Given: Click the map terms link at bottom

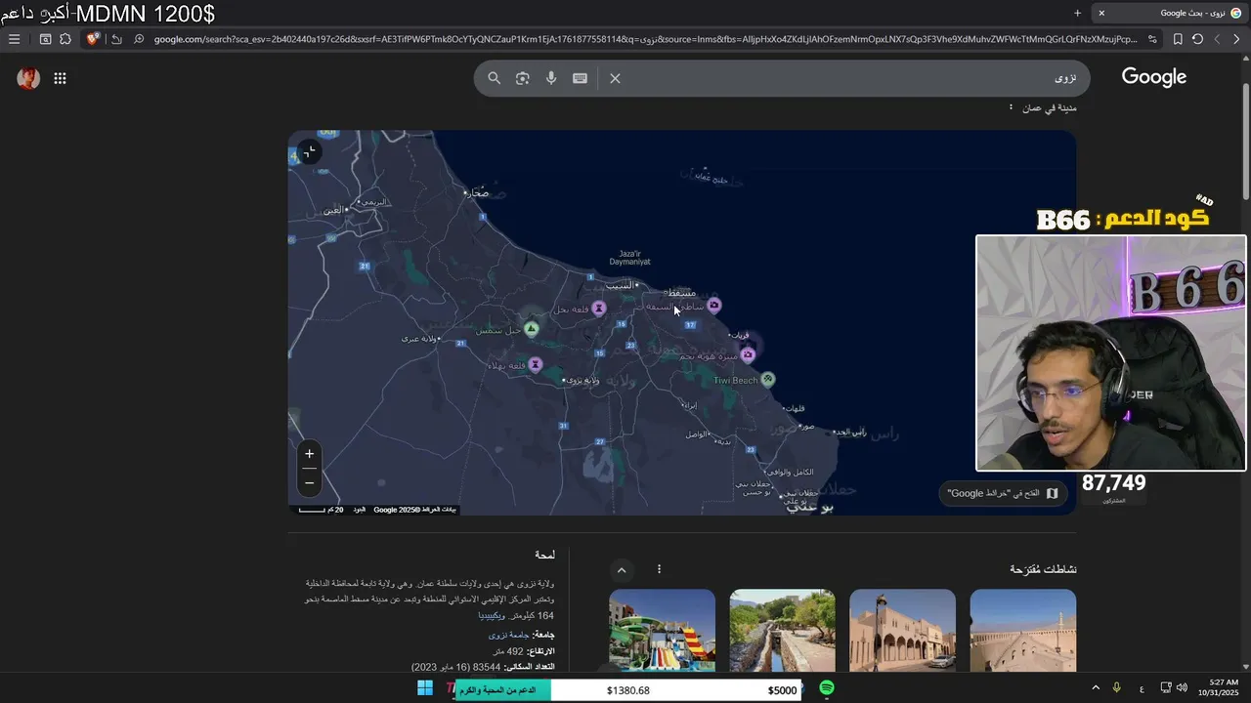Looking at the screenshot, I should 360,510.
